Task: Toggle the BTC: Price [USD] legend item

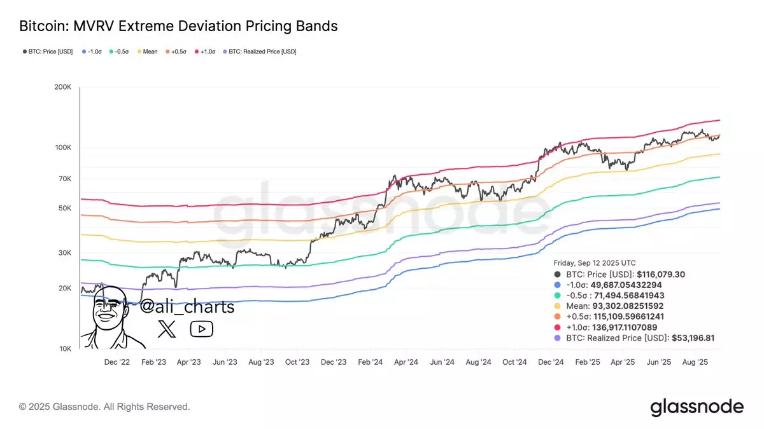Action: [47, 51]
